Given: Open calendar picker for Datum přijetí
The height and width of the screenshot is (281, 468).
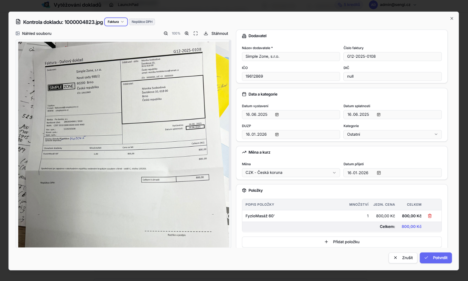Looking at the screenshot, I should tap(379, 173).
